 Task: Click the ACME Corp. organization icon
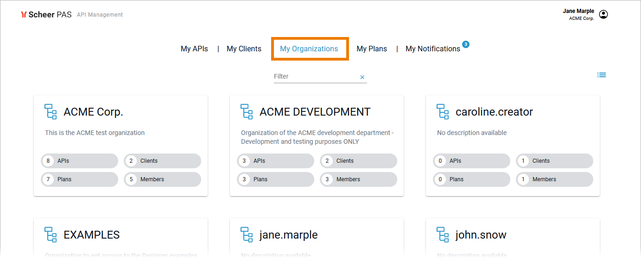tap(51, 112)
